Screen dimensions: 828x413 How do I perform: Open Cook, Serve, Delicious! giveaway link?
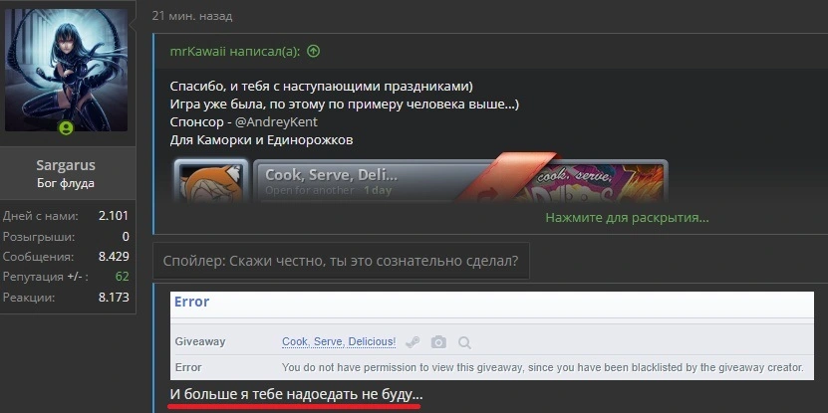339,341
